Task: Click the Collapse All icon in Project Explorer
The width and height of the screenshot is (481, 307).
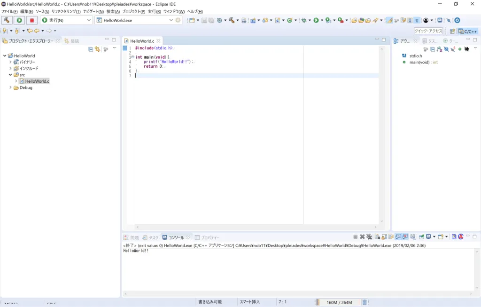Action: click(x=91, y=49)
